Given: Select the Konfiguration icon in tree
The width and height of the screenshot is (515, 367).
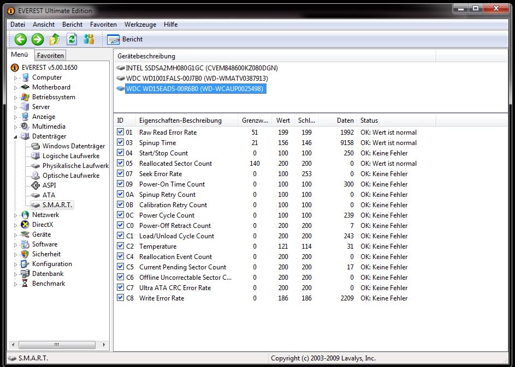Looking at the screenshot, I should point(25,264).
